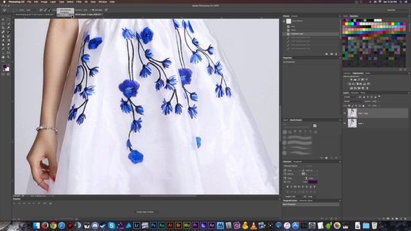This screenshot has height=231, width=411.
Task: Select the Pen tool
Action: point(3,49)
